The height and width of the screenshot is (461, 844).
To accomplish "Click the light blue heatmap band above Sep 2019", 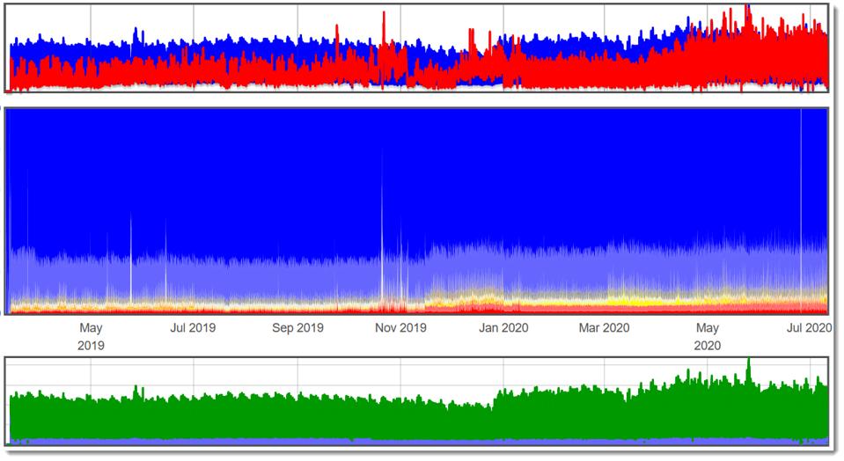I will tap(297, 277).
